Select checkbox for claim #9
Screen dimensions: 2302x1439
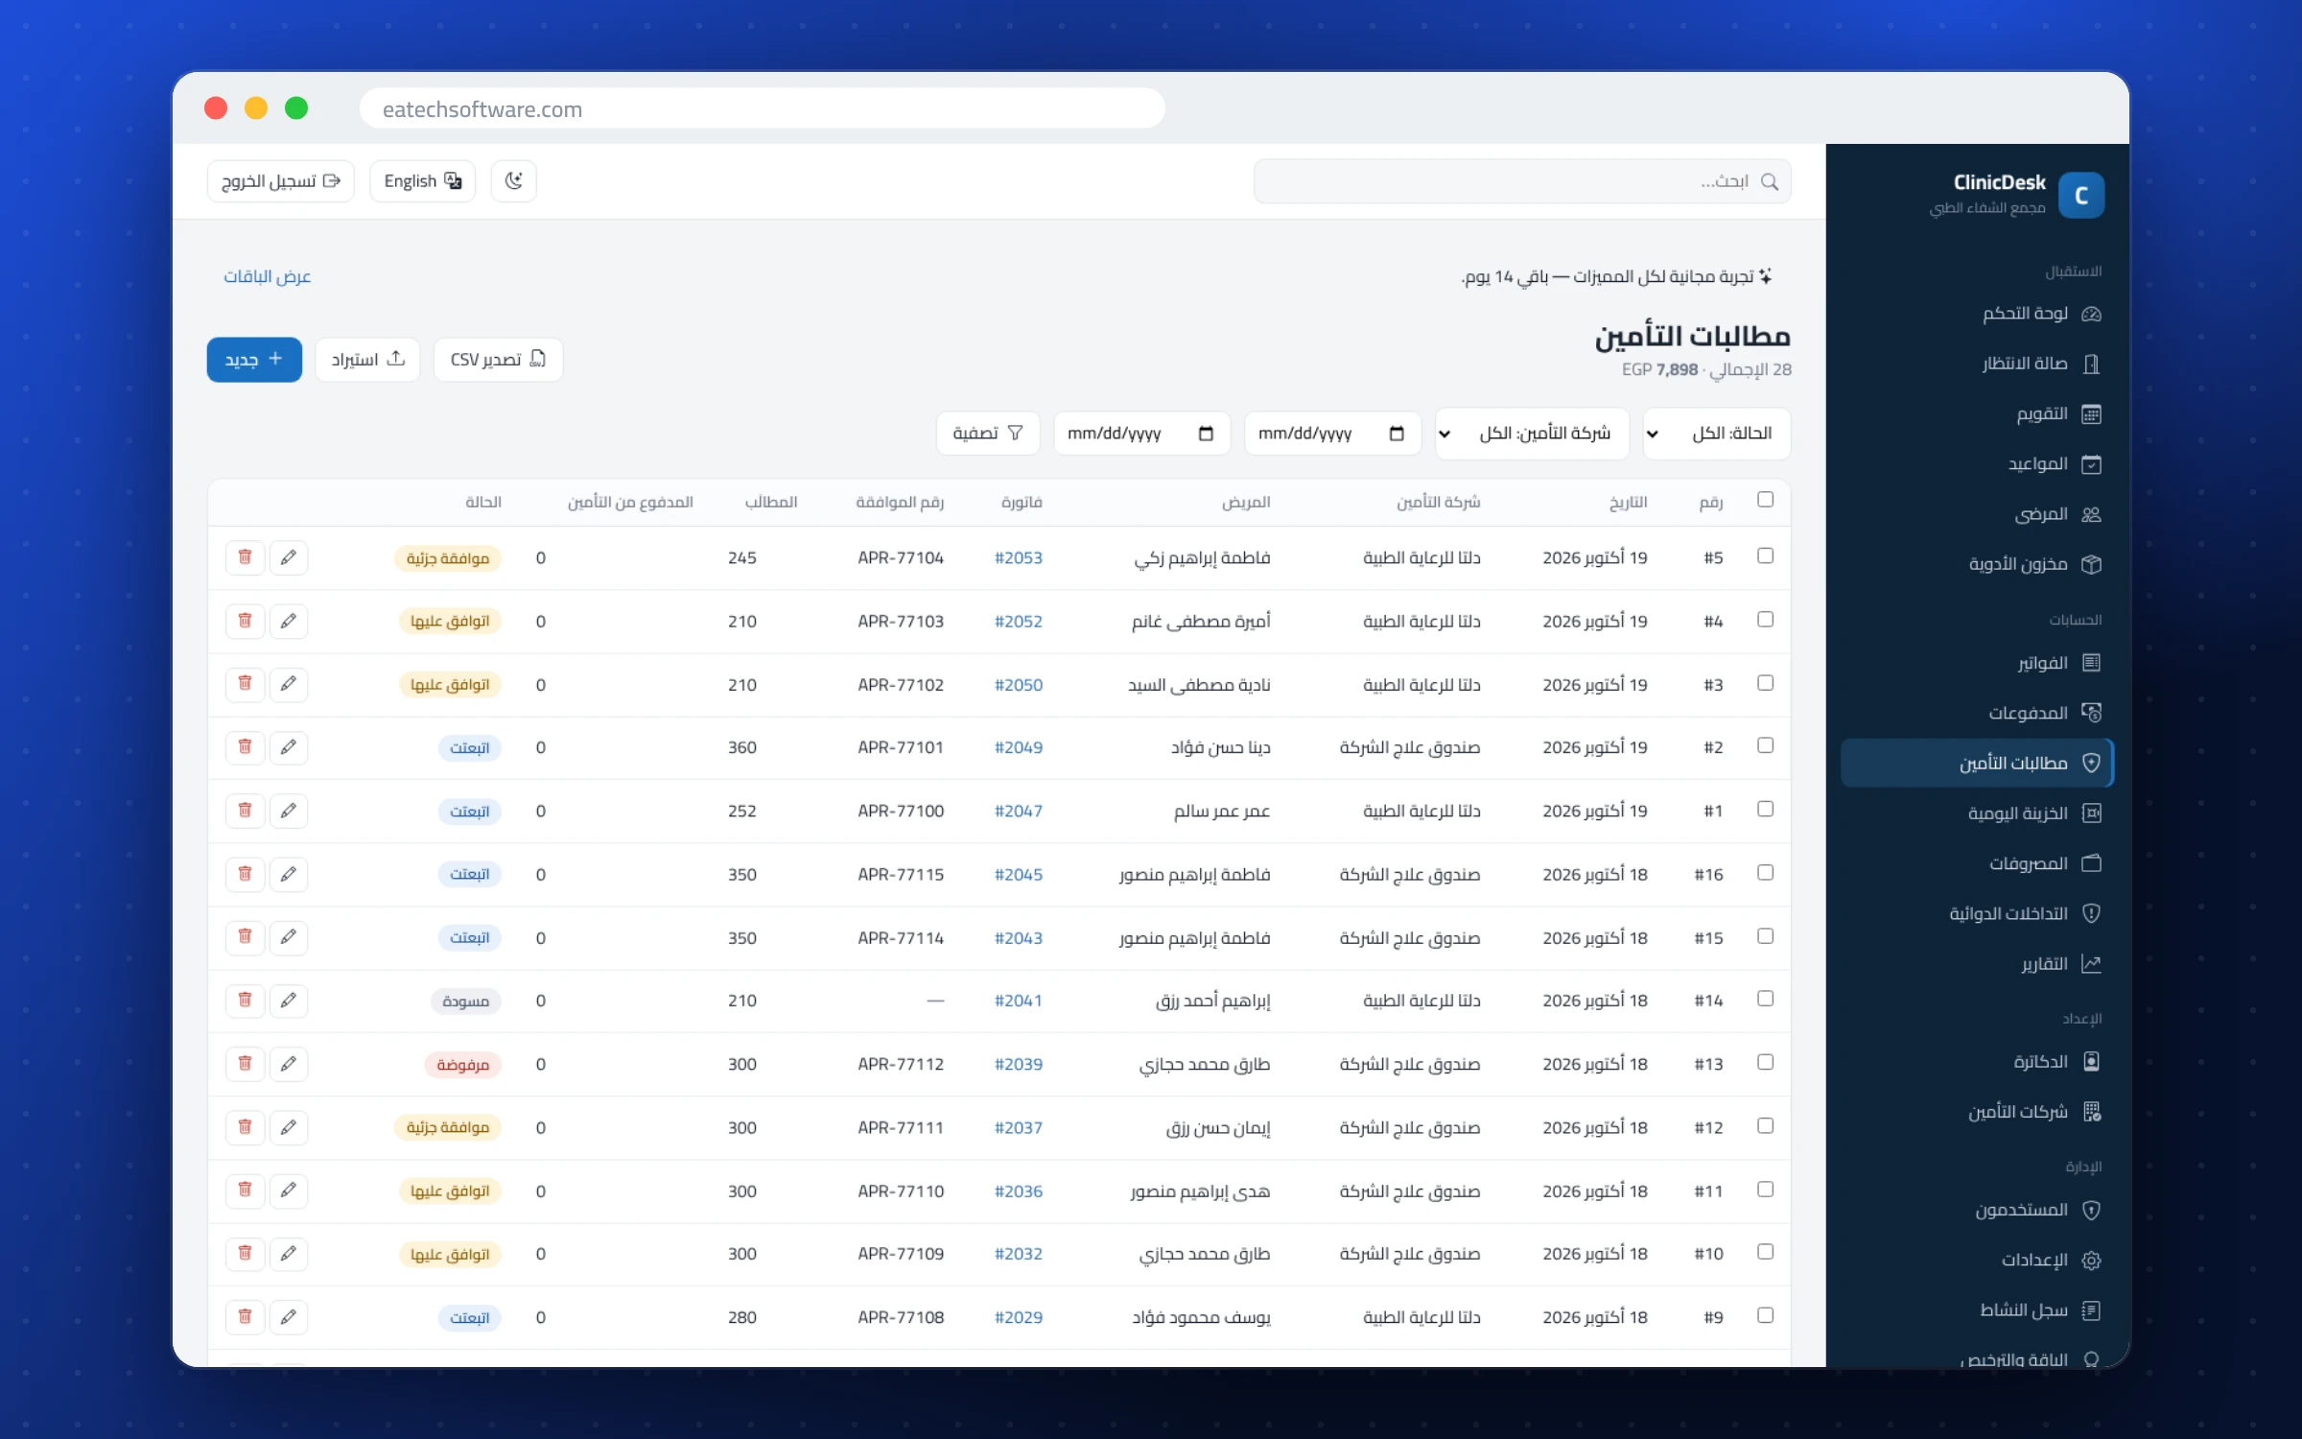pos(1765,1316)
